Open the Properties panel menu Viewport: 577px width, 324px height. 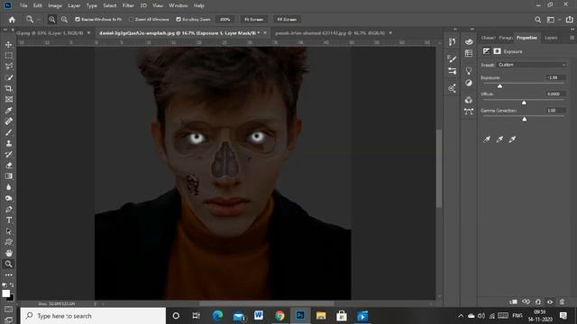pyautogui.click(x=572, y=38)
